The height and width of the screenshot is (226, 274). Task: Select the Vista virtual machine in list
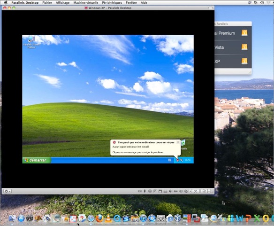pos(233,47)
